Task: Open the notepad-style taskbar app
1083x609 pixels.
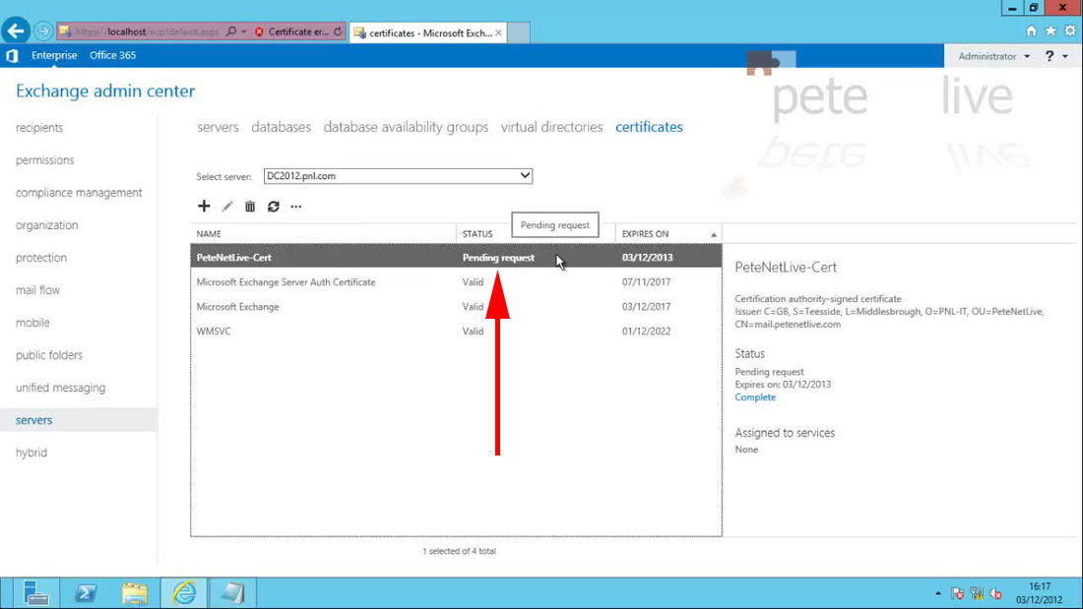Action: pyautogui.click(x=232, y=593)
